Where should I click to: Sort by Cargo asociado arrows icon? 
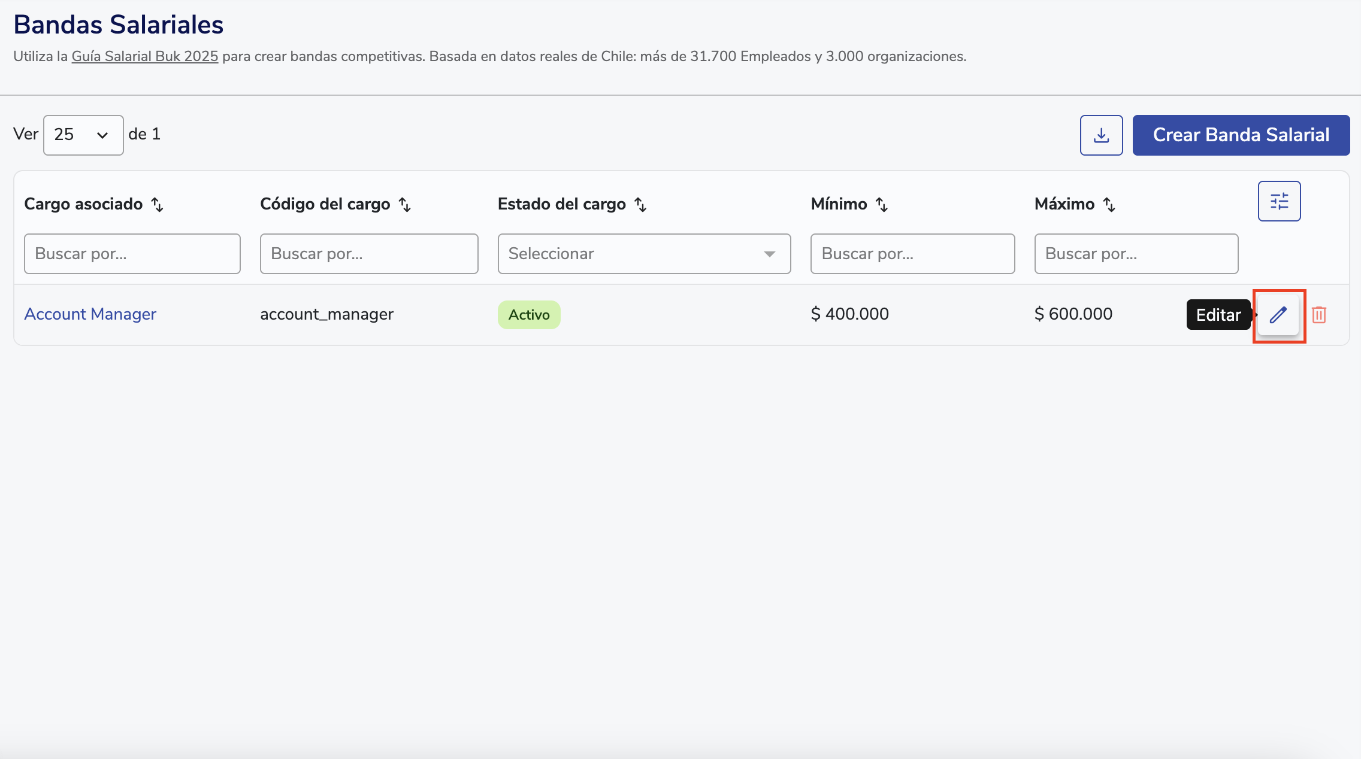pos(158,205)
